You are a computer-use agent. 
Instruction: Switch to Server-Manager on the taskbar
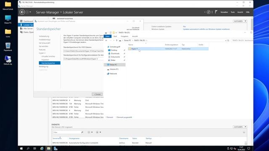tap(55, 148)
